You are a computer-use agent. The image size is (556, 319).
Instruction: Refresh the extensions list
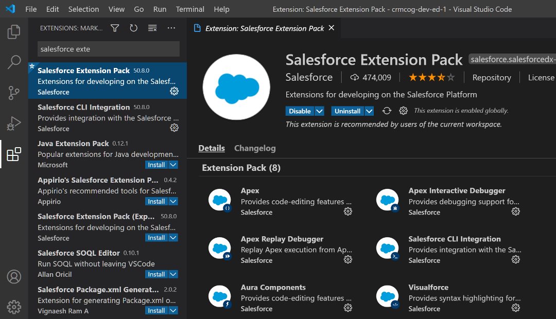coord(134,28)
